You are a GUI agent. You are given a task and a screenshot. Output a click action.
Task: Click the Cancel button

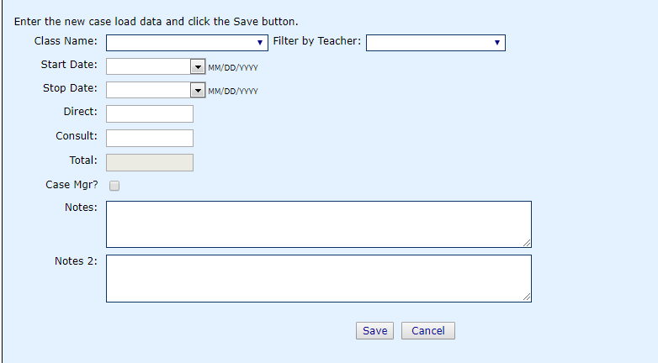pos(428,331)
